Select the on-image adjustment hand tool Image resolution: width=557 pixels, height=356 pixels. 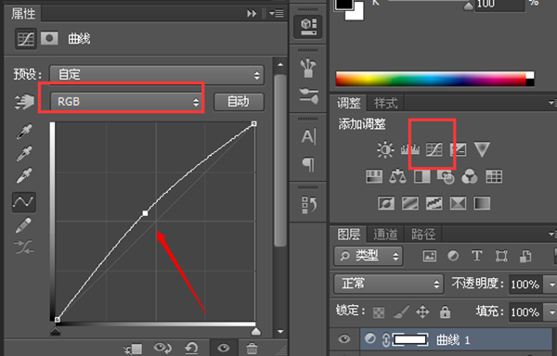pyautogui.click(x=24, y=102)
